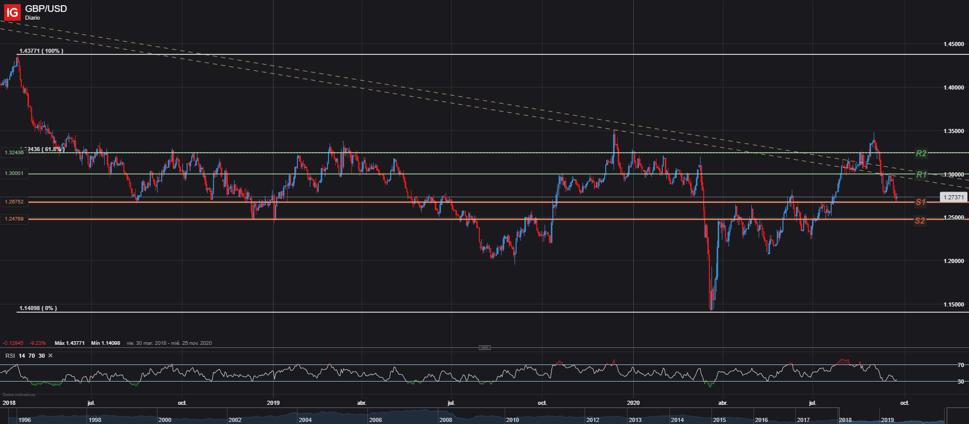
Task: Select the 1.14098 (0%) Fibonacci label
Action: click(38, 308)
